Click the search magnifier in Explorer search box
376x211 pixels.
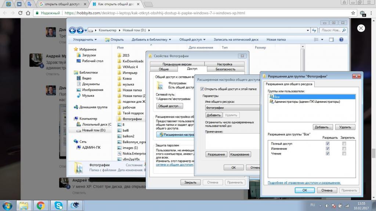pos(344,30)
